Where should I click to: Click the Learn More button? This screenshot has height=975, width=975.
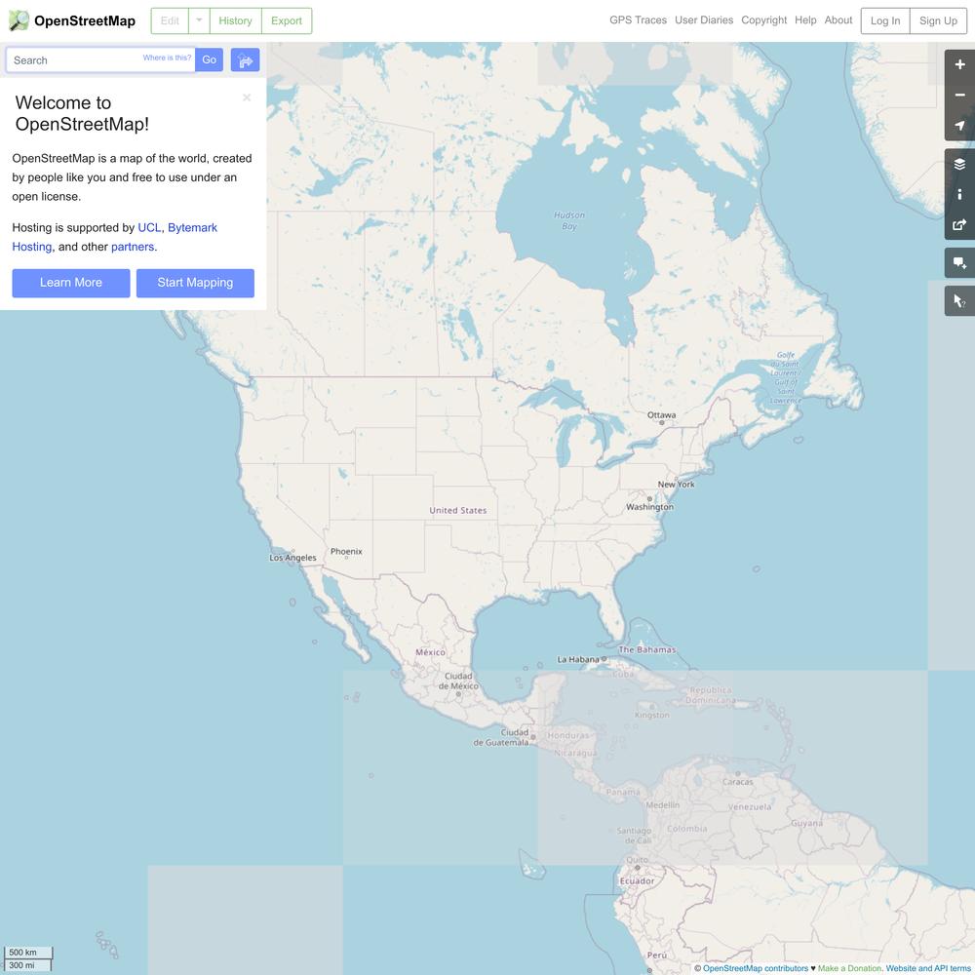pyautogui.click(x=71, y=283)
